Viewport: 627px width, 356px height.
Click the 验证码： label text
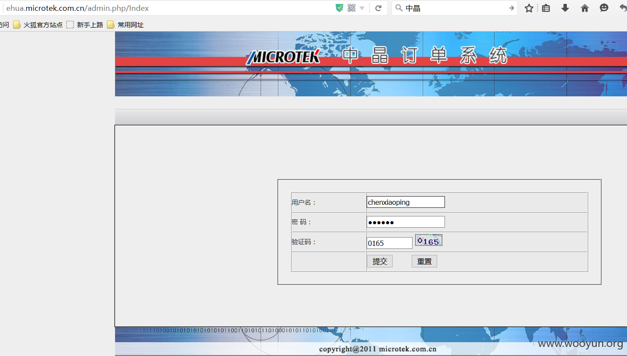[304, 242]
